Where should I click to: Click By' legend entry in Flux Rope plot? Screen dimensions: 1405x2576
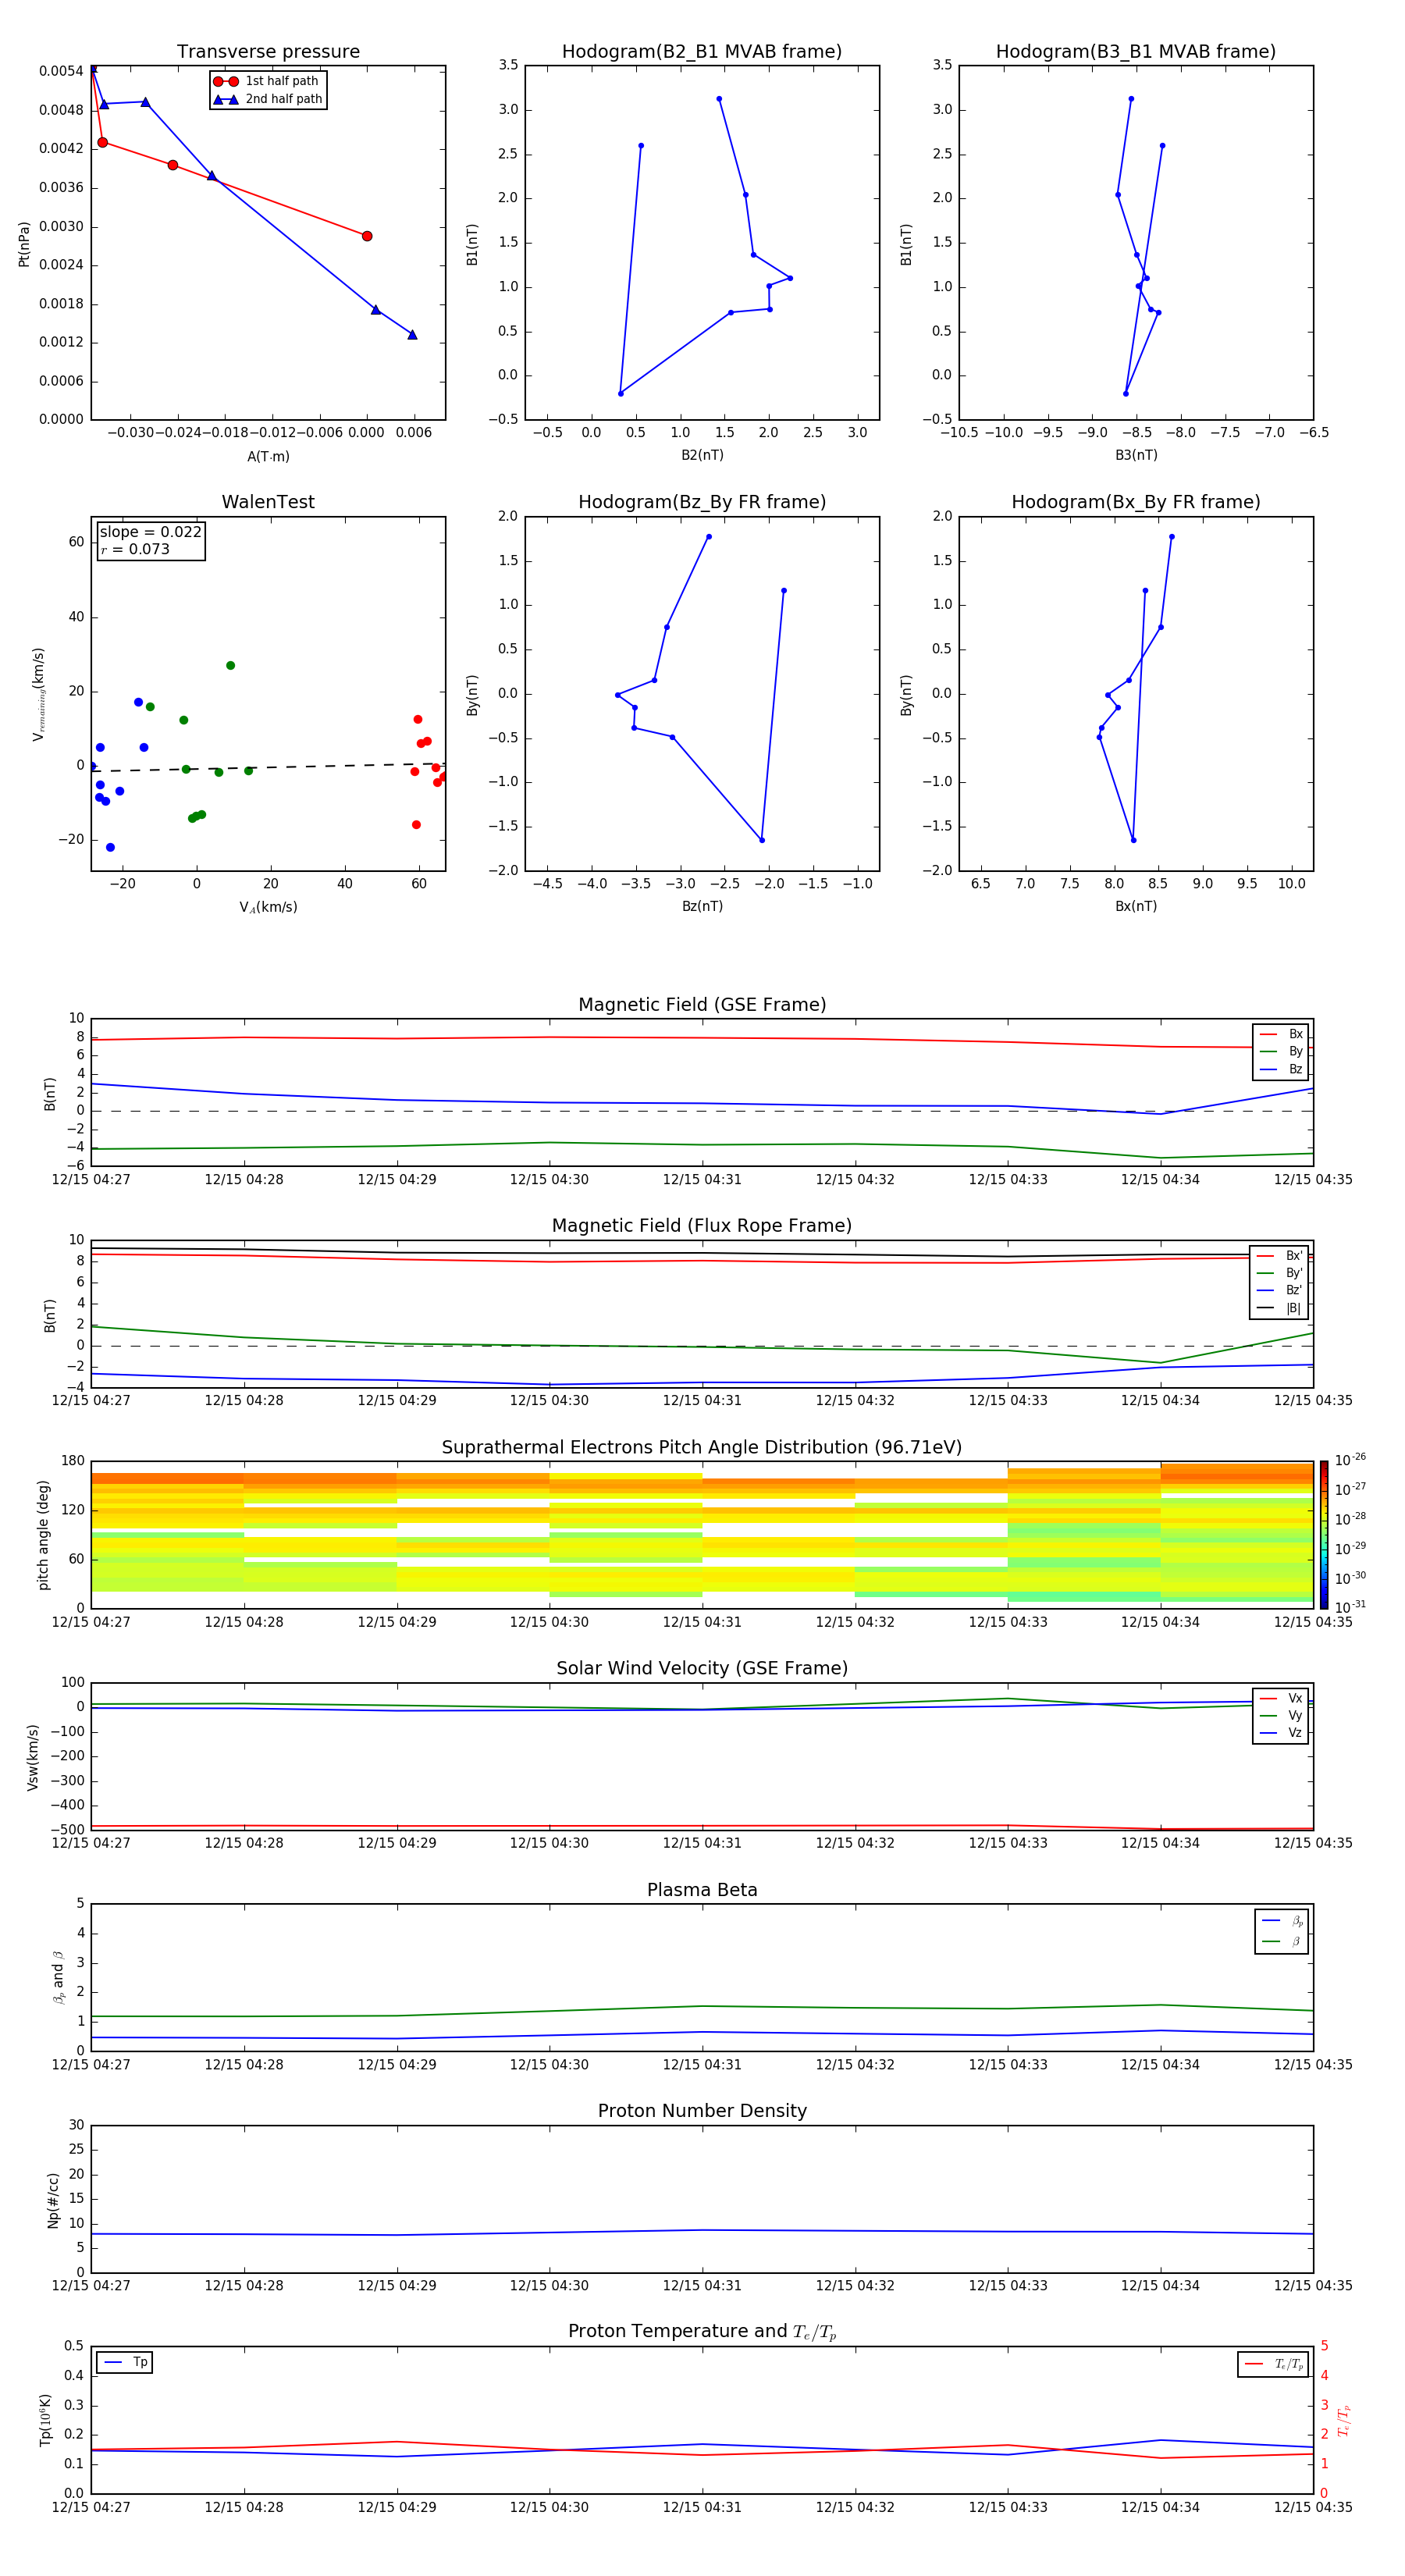click(1279, 1273)
